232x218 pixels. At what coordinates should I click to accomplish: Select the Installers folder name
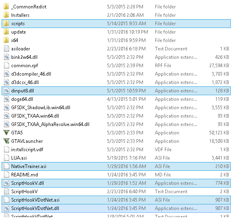(x=20, y=15)
